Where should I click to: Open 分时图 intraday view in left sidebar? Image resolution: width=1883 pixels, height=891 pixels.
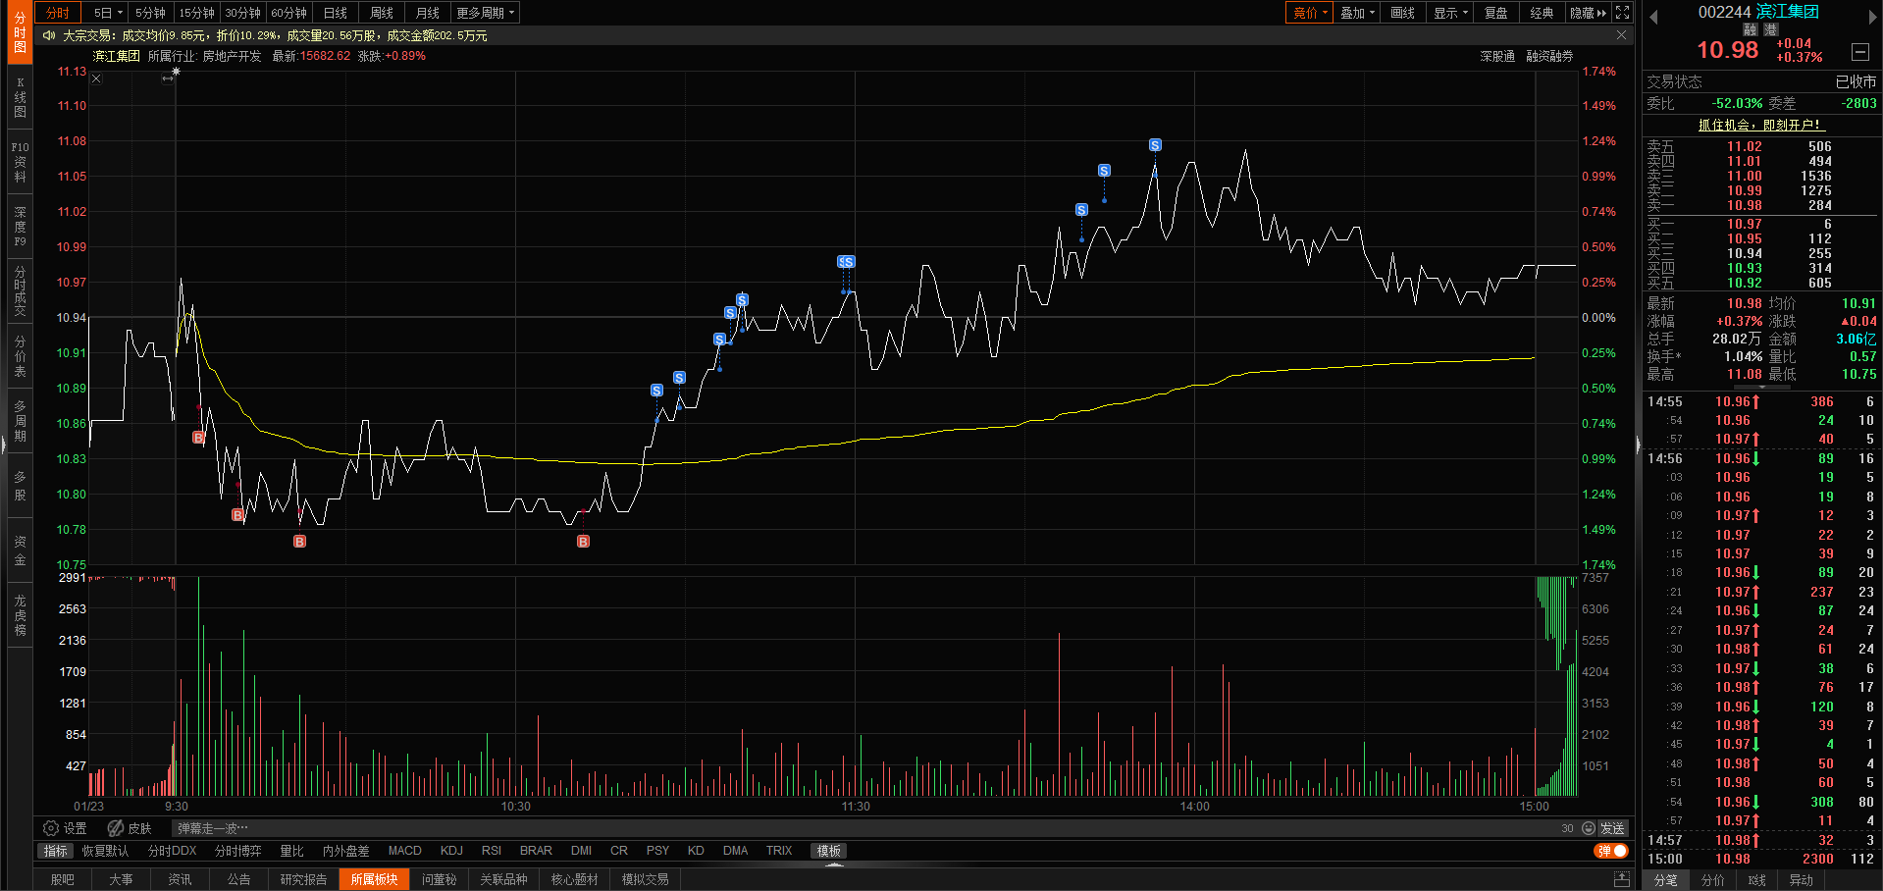(20, 32)
